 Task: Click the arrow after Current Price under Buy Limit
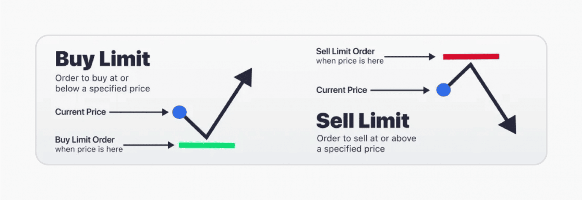tap(139, 112)
